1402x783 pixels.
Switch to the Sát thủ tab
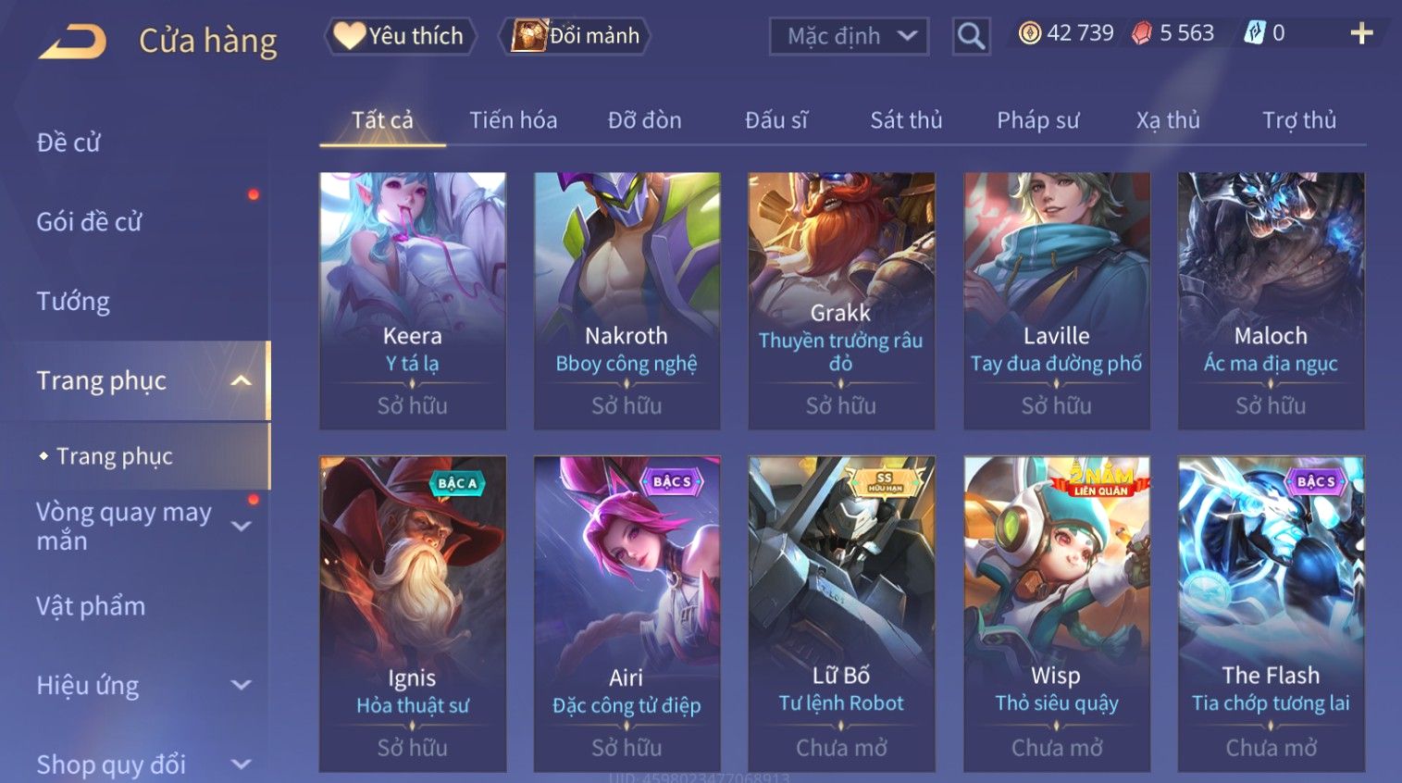906,120
